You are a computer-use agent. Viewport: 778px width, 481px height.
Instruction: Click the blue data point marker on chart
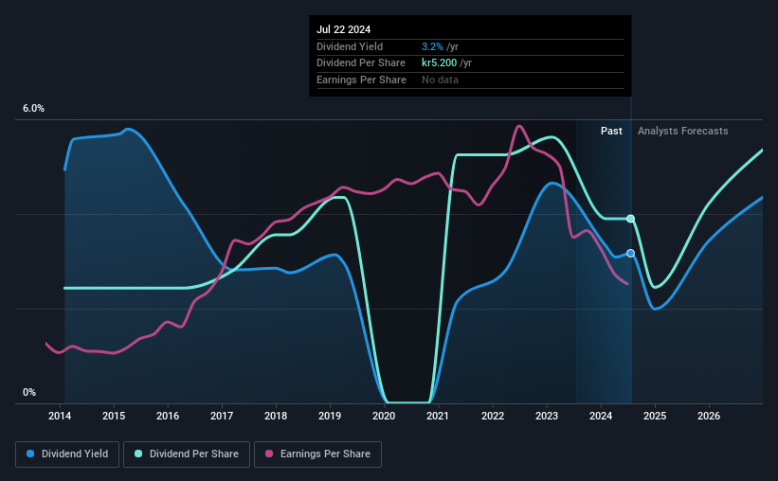[630, 254]
